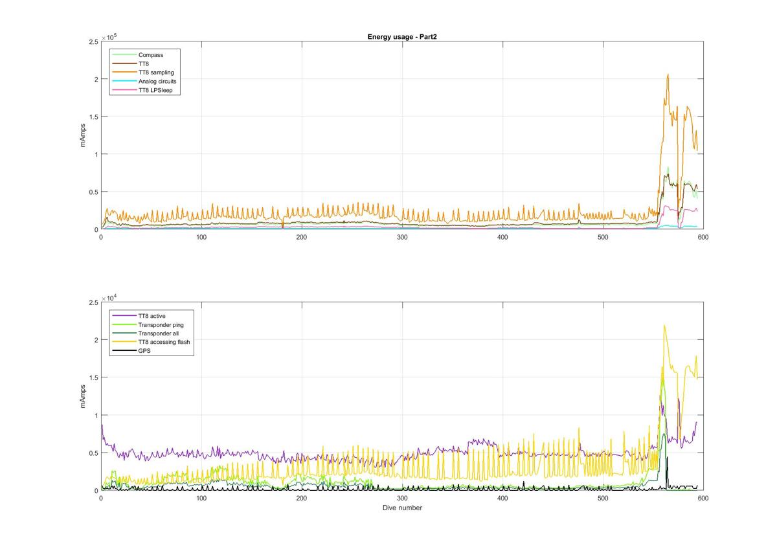777x551 pixels.
Task: Click the brown line sample beside TT8 legend entry
Action: click(x=124, y=64)
